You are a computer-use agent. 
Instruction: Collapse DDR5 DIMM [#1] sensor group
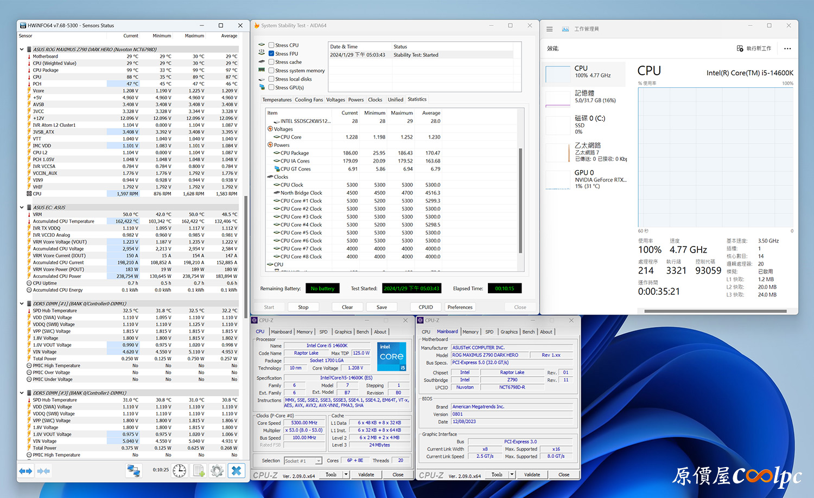22,303
